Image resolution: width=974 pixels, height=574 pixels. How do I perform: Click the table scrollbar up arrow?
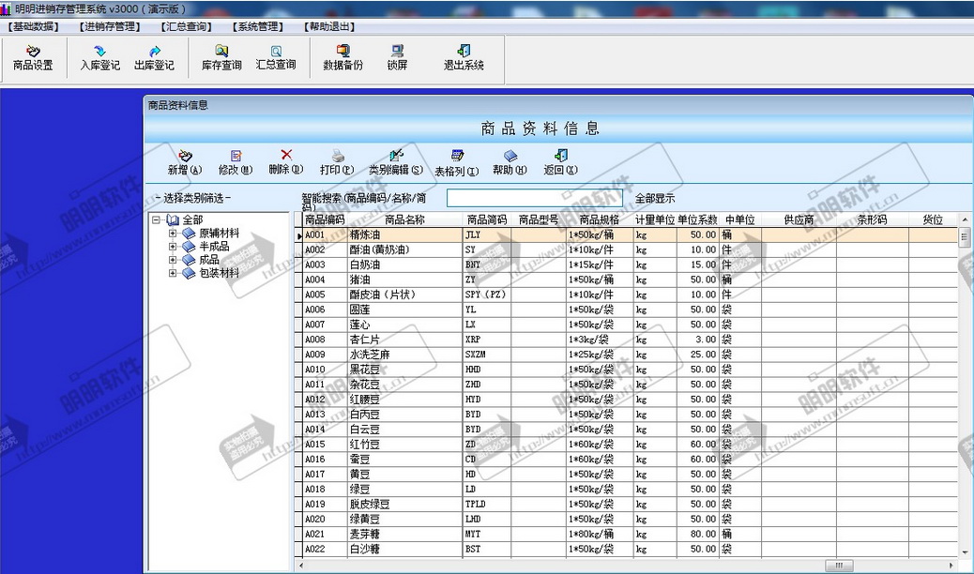(964, 219)
